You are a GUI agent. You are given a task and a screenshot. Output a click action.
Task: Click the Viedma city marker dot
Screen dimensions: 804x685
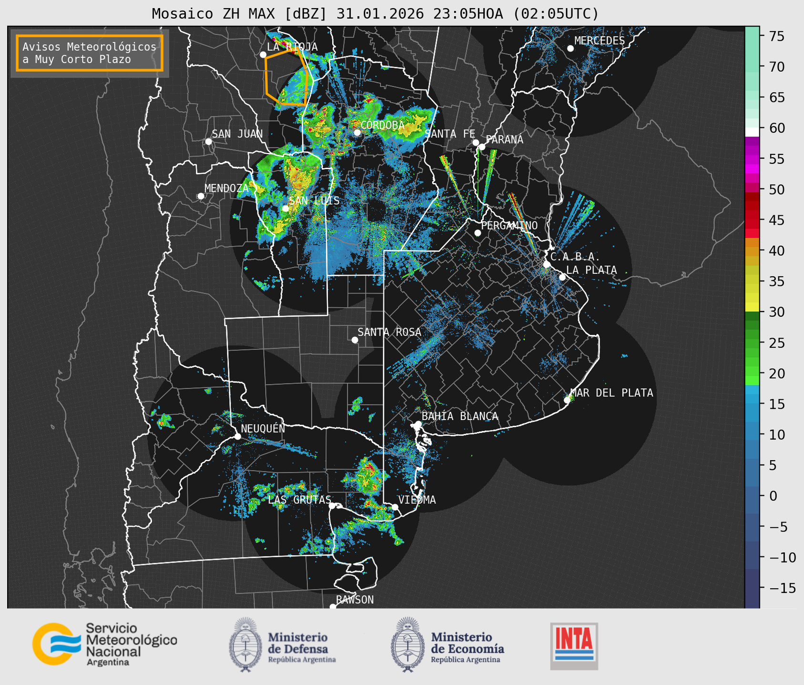click(395, 507)
